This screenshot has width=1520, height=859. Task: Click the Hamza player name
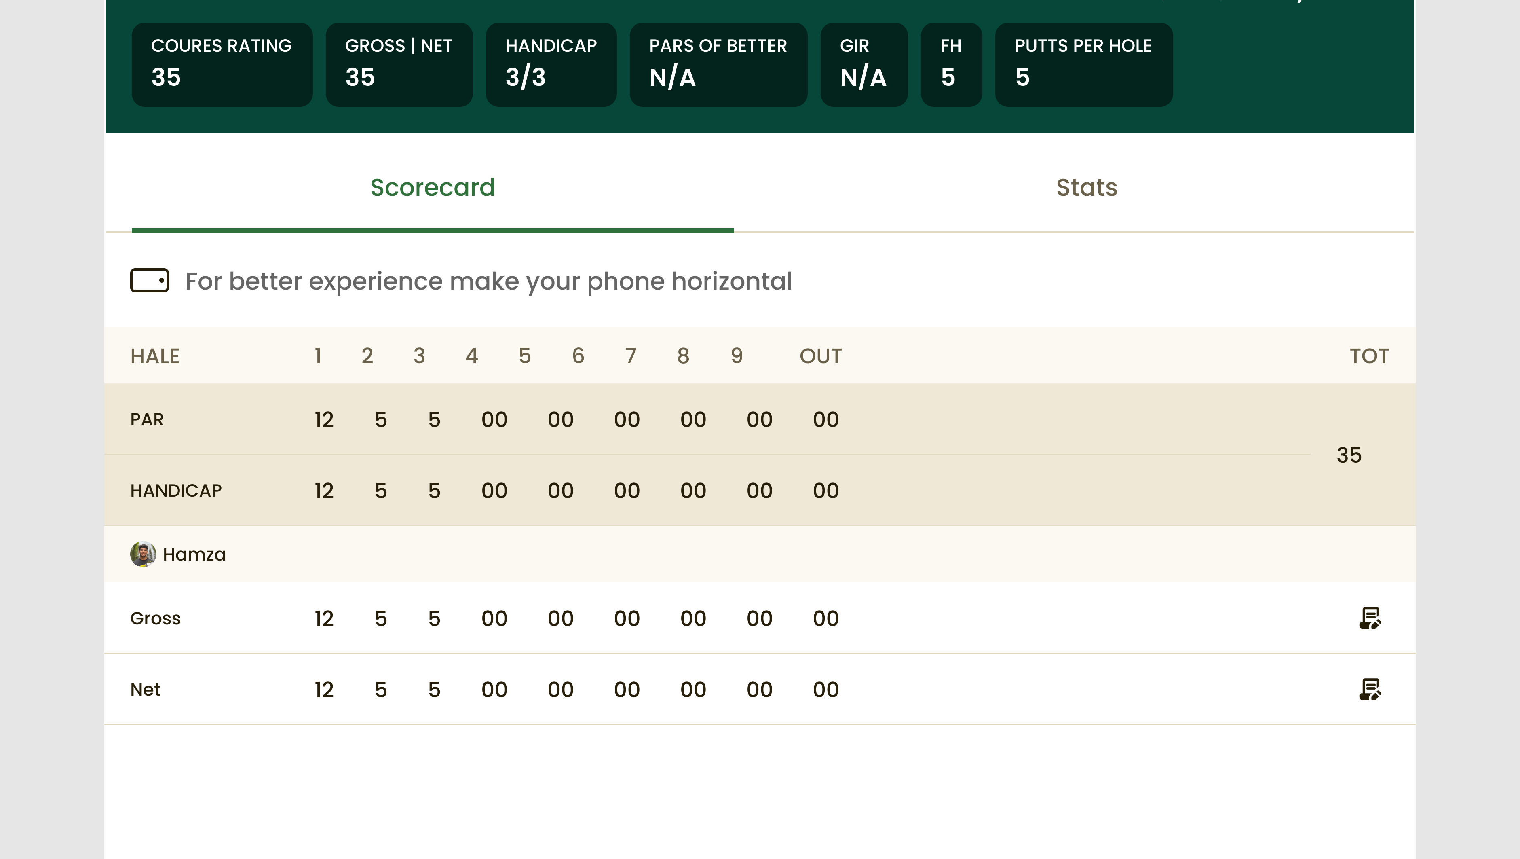(194, 554)
